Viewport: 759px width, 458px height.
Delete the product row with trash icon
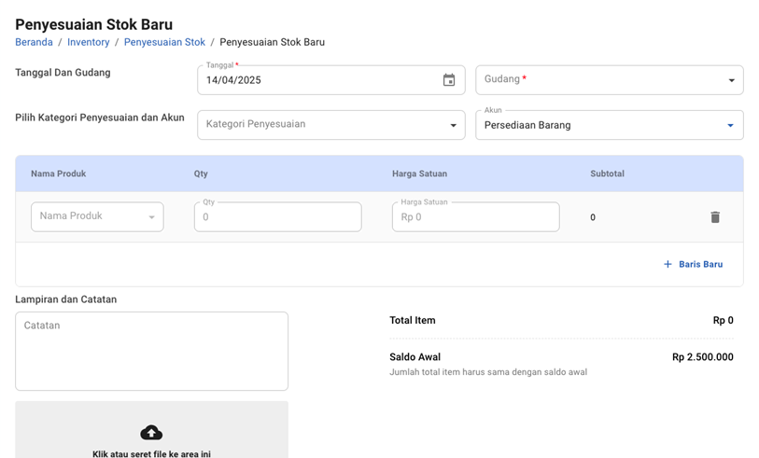click(715, 217)
